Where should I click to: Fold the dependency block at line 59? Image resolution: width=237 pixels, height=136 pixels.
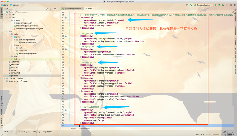pos(70,65)
